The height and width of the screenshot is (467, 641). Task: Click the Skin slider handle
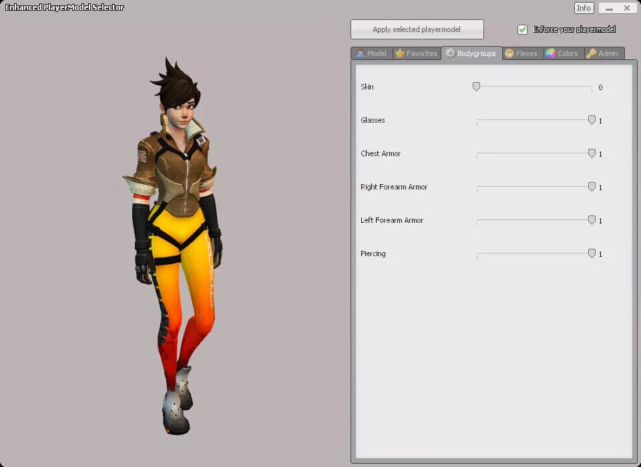476,87
